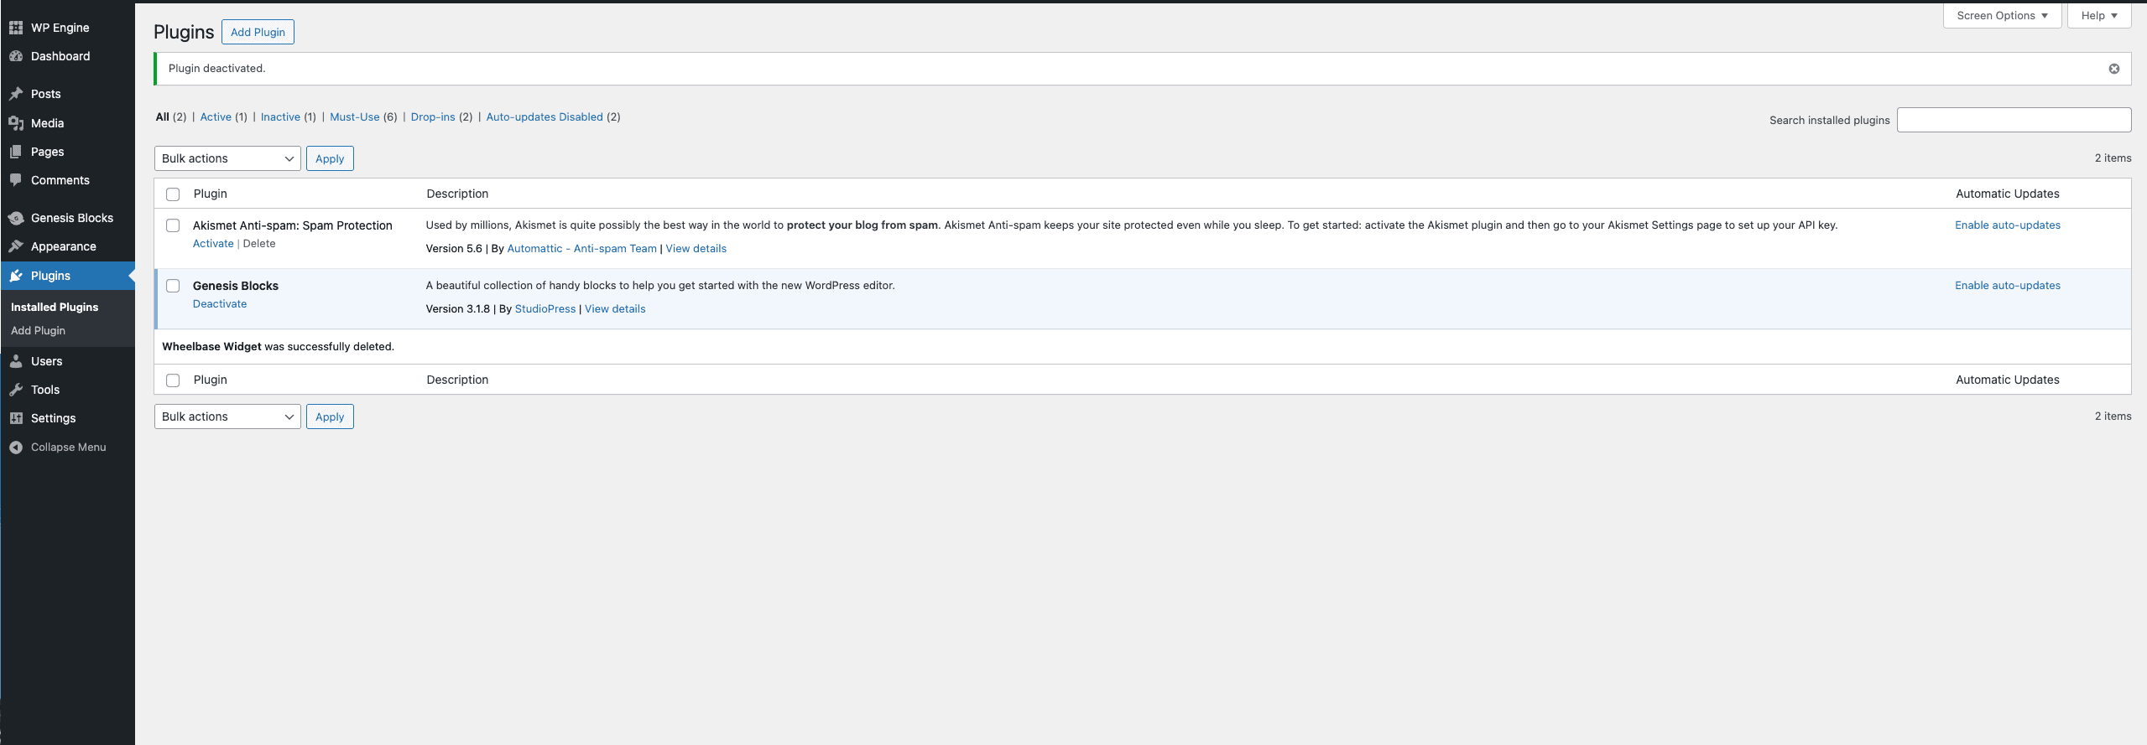Filter plugins by Must-Use
This screenshot has width=2147, height=745.
coord(355,117)
